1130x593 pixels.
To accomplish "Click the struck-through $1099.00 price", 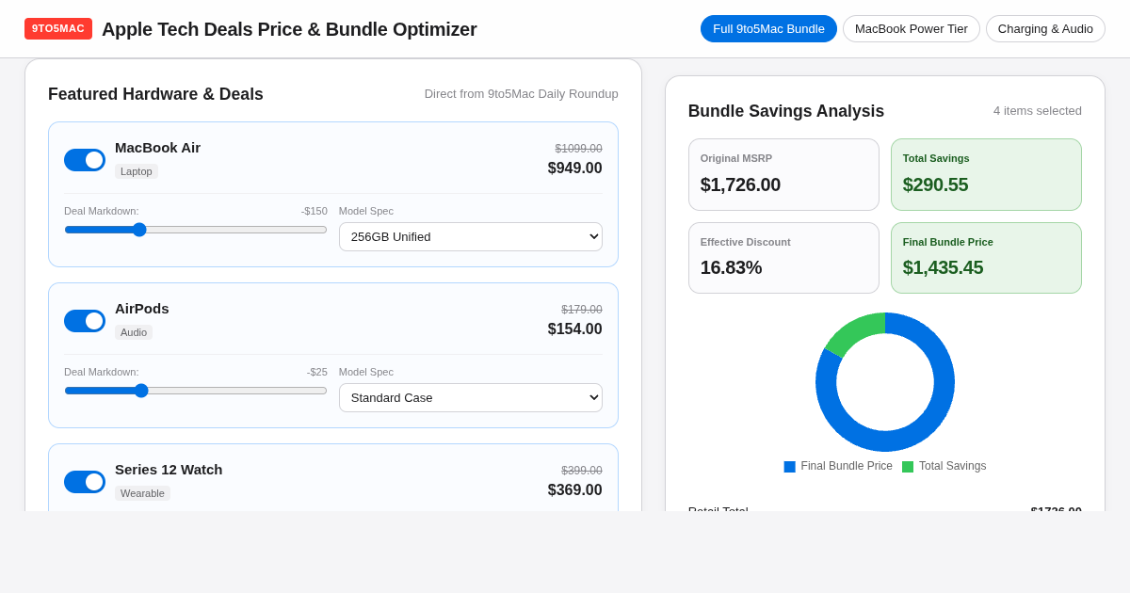I will coord(579,149).
